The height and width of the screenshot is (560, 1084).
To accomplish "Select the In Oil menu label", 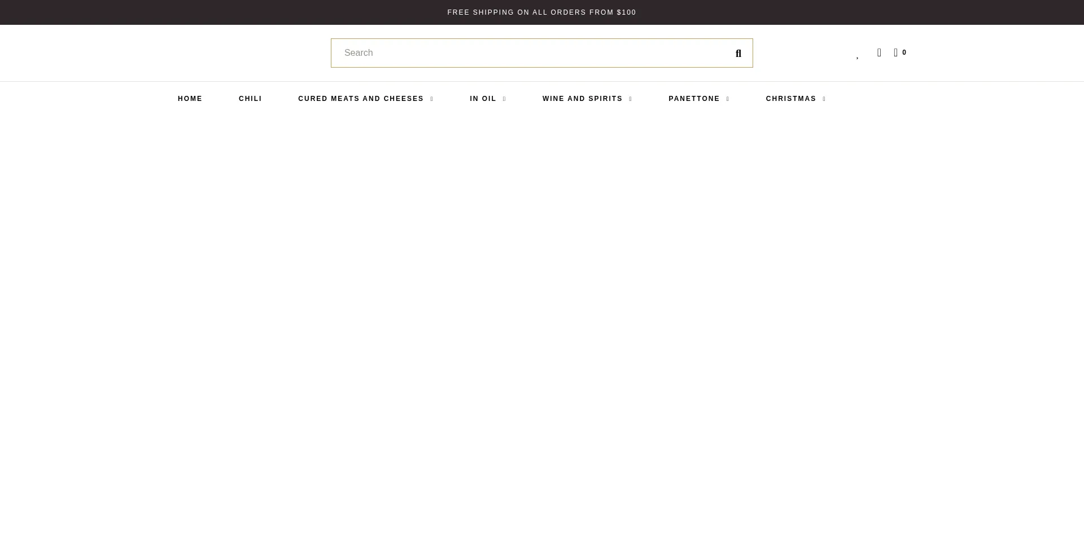I will (x=483, y=99).
